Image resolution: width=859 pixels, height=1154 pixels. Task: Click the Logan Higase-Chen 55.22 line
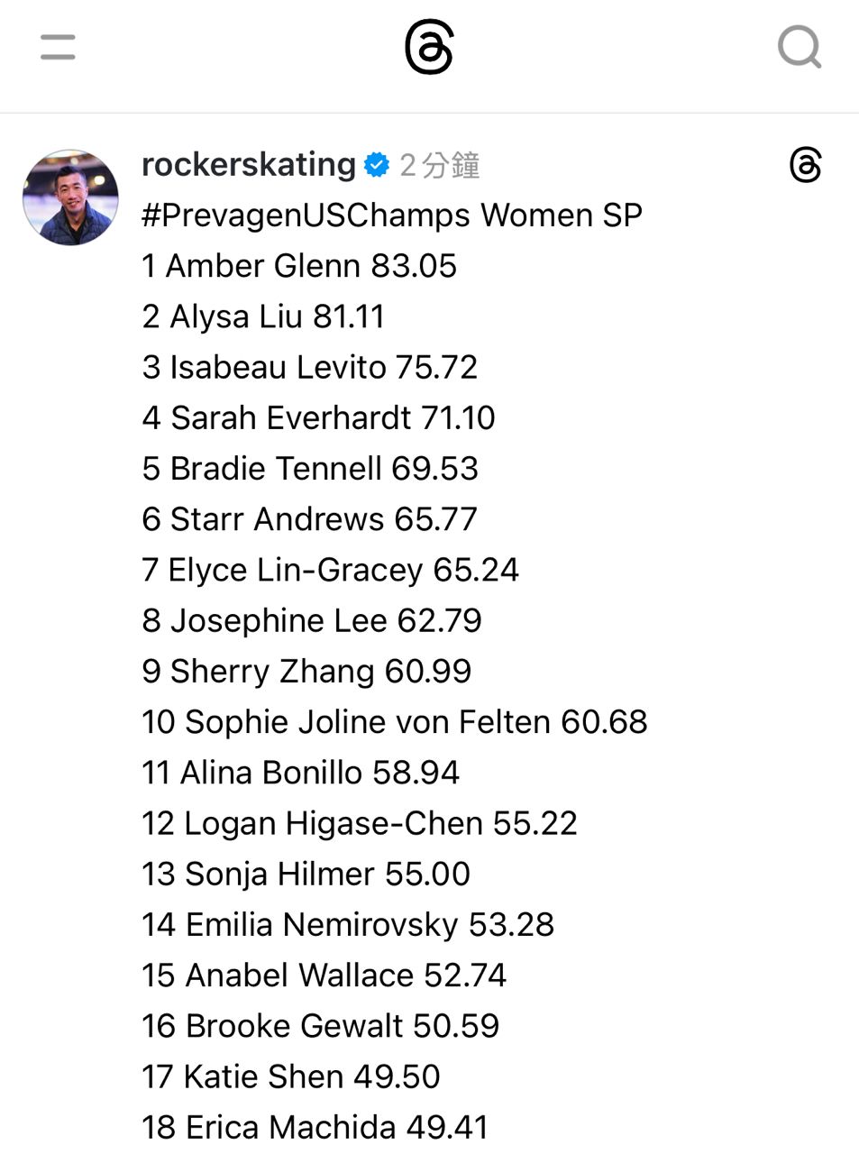pyautogui.click(x=359, y=823)
